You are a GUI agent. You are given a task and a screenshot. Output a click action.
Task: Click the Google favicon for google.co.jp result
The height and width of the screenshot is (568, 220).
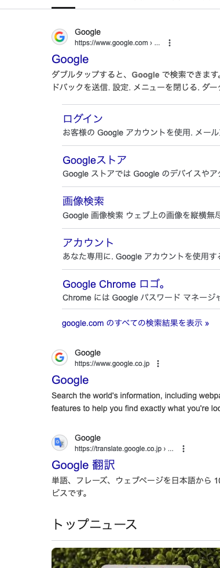point(60,358)
